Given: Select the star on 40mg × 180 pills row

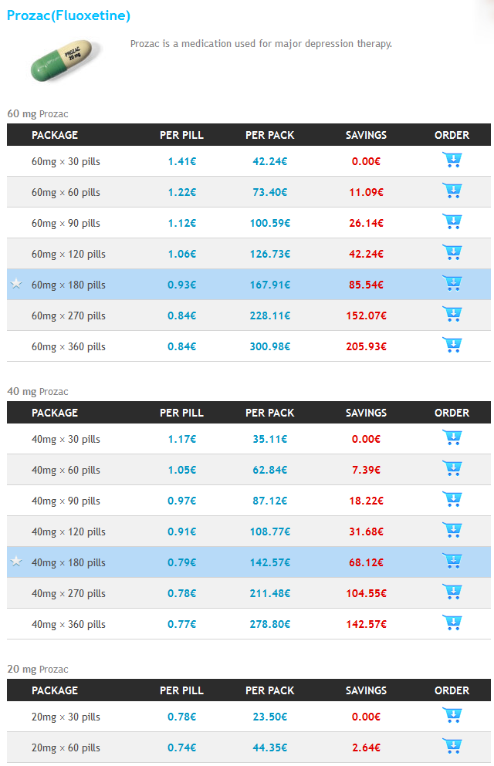Looking at the screenshot, I should (16, 562).
